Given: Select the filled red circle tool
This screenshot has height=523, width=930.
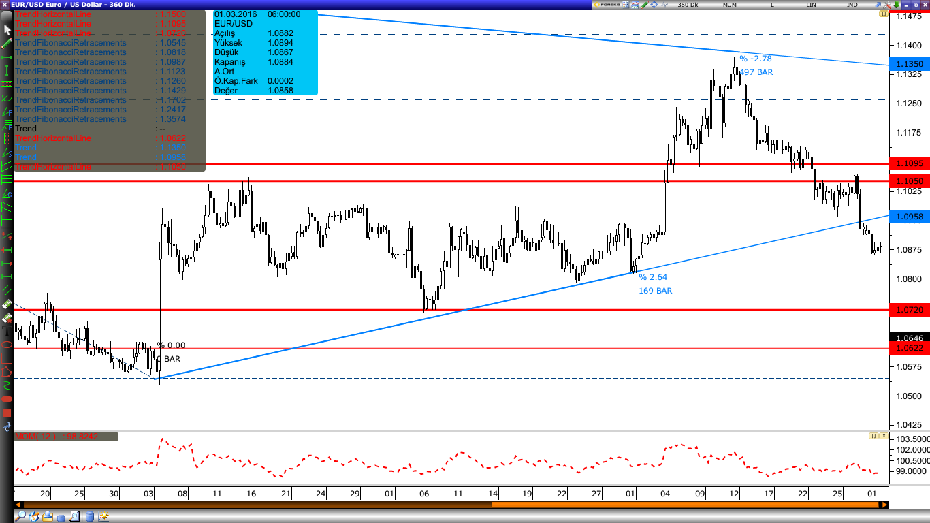Looking at the screenshot, I should pos(7,399).
